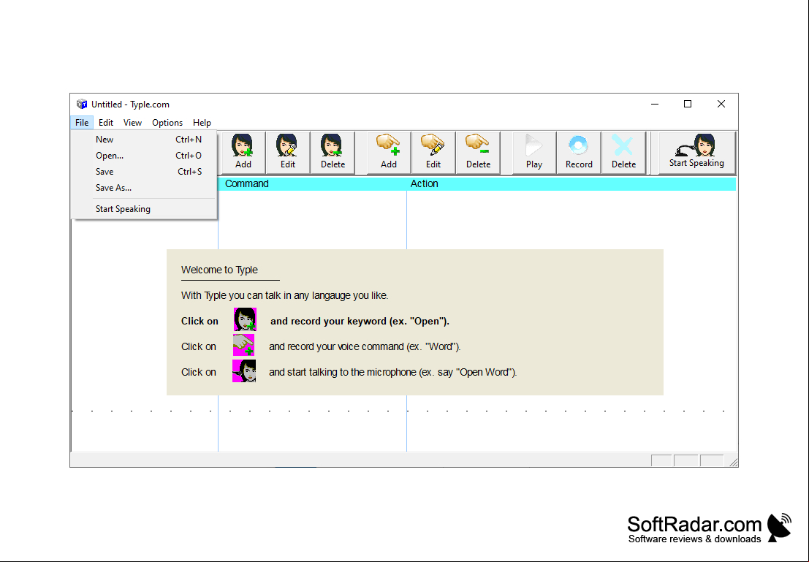Click the start talking face icon in welcome panel
Image resolution: width=809 pixels, height=562 pixels.
click(x=244, y=371)
